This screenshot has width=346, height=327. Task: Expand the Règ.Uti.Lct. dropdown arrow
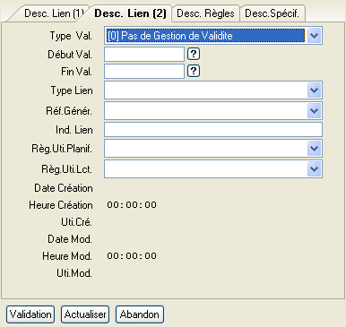(x=314, y=169)
